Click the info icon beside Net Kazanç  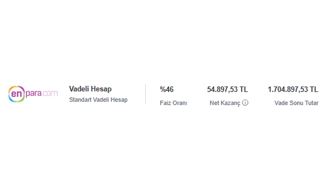[x=245, y=103]
